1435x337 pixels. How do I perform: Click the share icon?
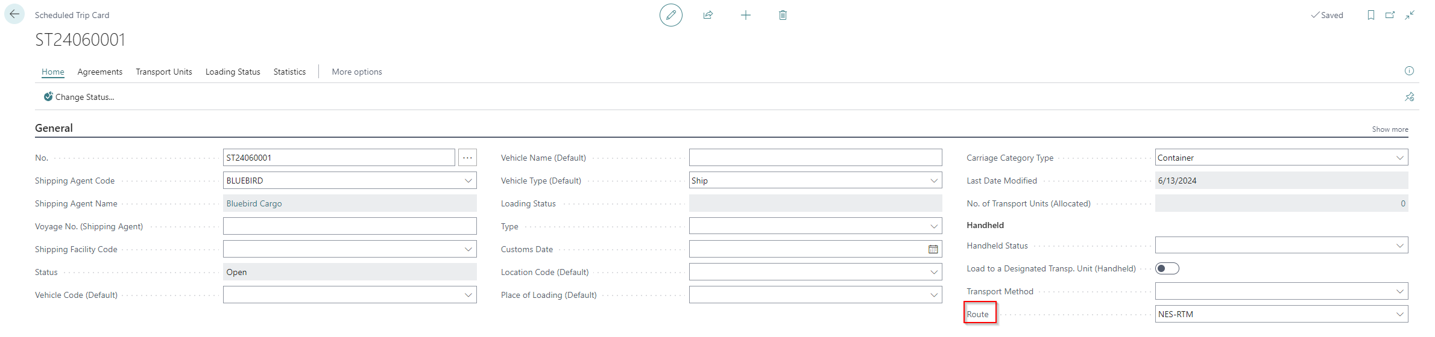pos(708,15)
